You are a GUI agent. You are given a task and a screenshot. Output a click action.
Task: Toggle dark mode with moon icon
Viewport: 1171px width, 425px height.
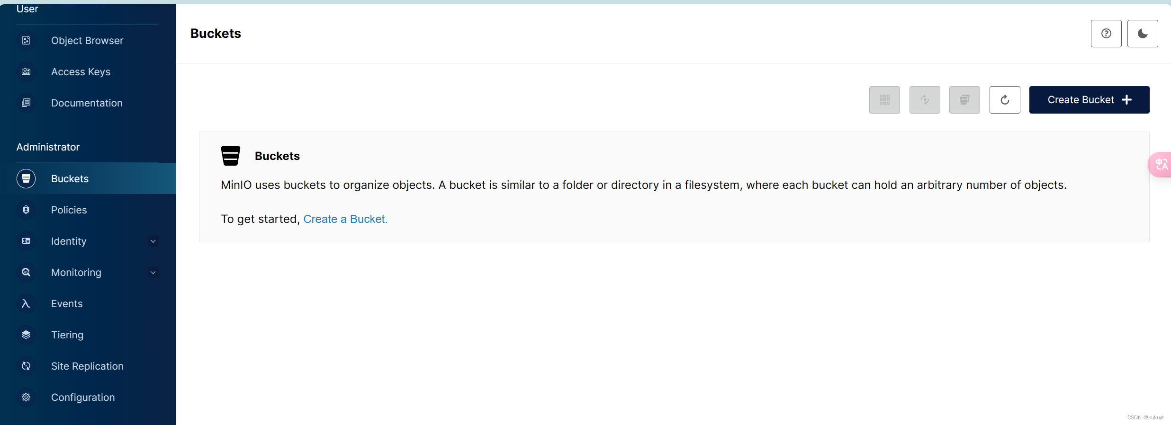[x=1143, y=34]
